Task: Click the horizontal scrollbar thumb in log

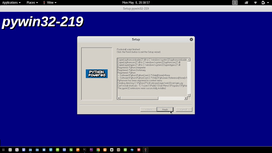Action: click(x=139, y=98)
